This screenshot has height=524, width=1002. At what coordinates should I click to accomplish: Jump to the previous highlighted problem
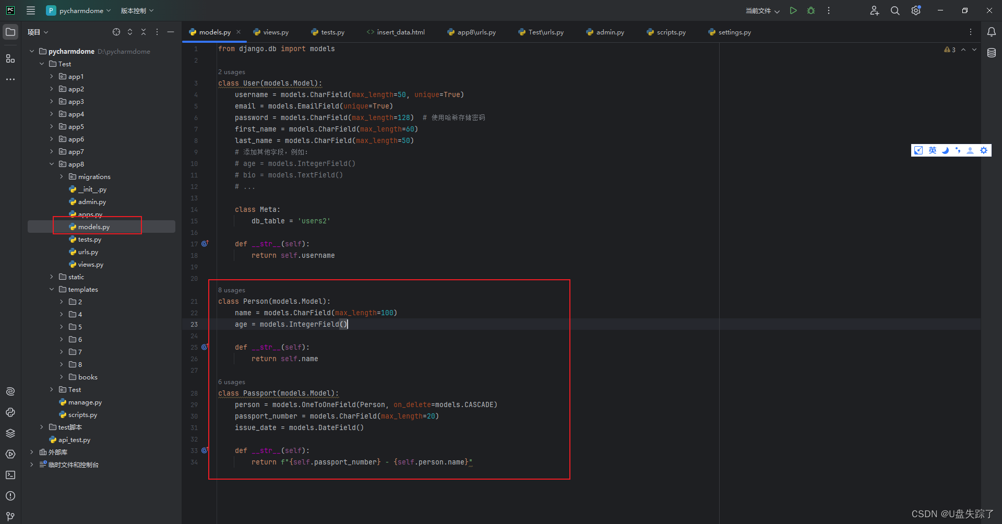pyautogui.click(x=963, y=50)
